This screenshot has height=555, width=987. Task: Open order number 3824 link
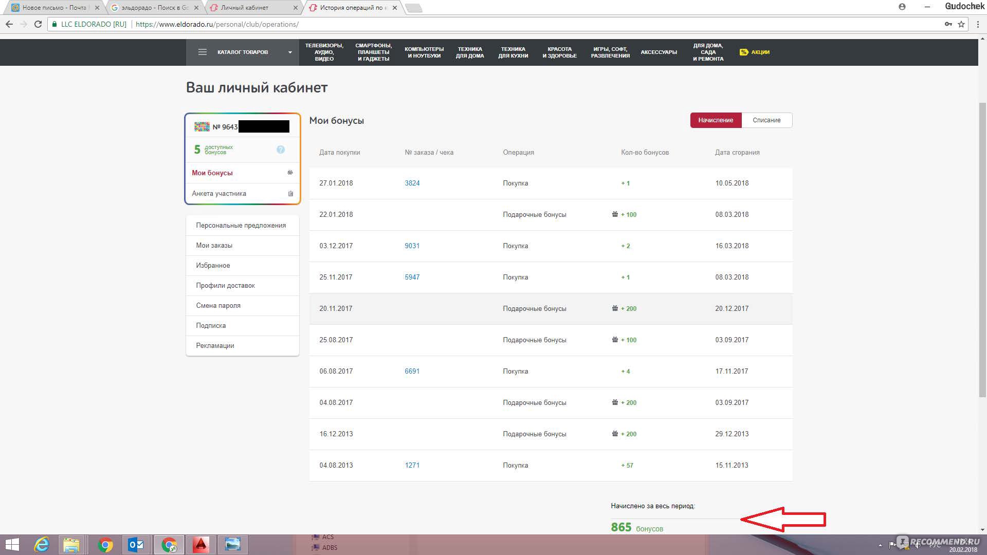pyautogui.click(x=412, y=183)
